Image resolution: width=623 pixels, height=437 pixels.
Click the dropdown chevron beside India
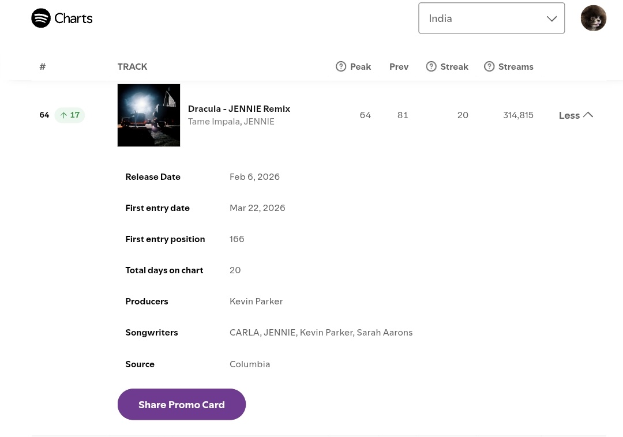point(551,18)
